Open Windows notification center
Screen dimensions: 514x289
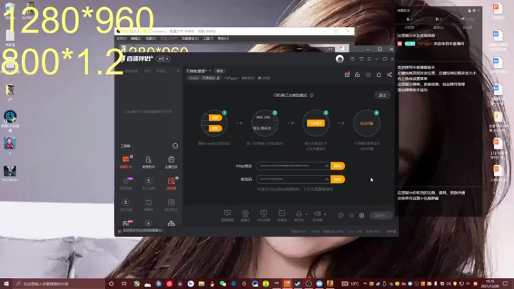click(x=505, y=283)
